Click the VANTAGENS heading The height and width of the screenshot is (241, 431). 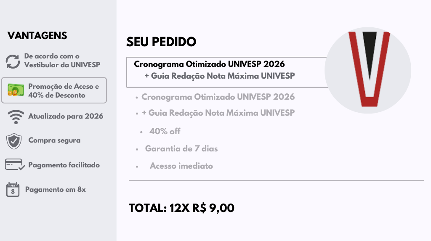37,36
